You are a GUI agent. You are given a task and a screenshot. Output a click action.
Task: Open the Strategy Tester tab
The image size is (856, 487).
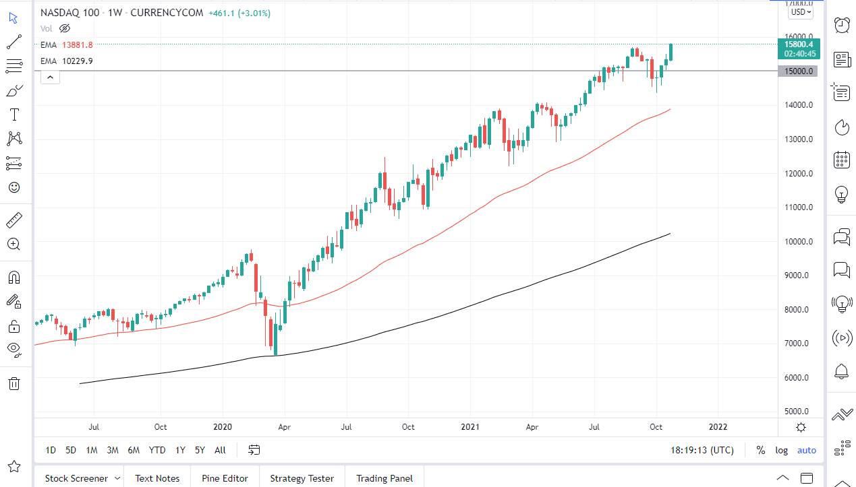pyautogui.click(x=302, y=478)
